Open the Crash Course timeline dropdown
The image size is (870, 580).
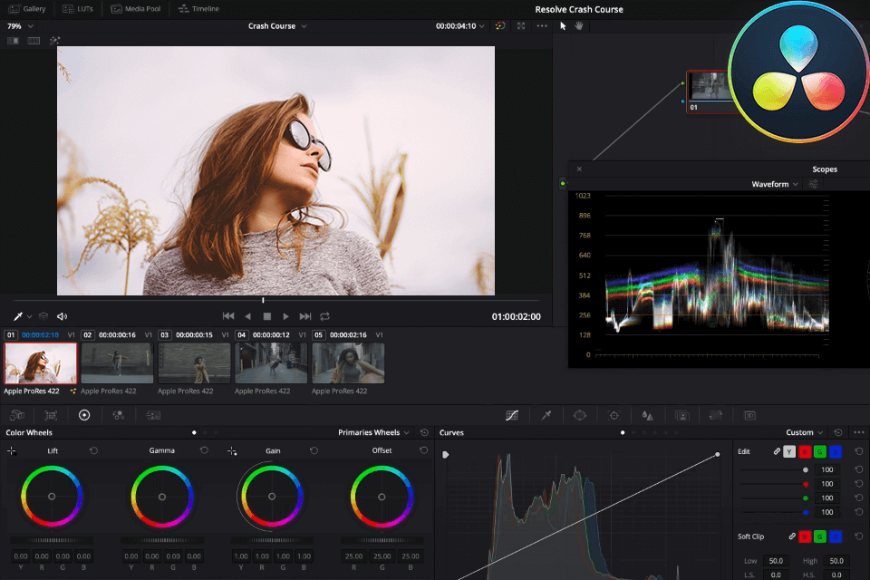click(x=277, y=26)
